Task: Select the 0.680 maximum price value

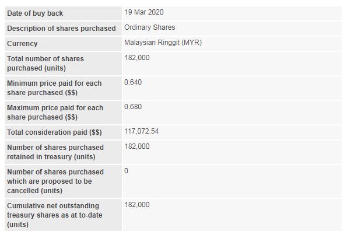Action: click(133, 107)
